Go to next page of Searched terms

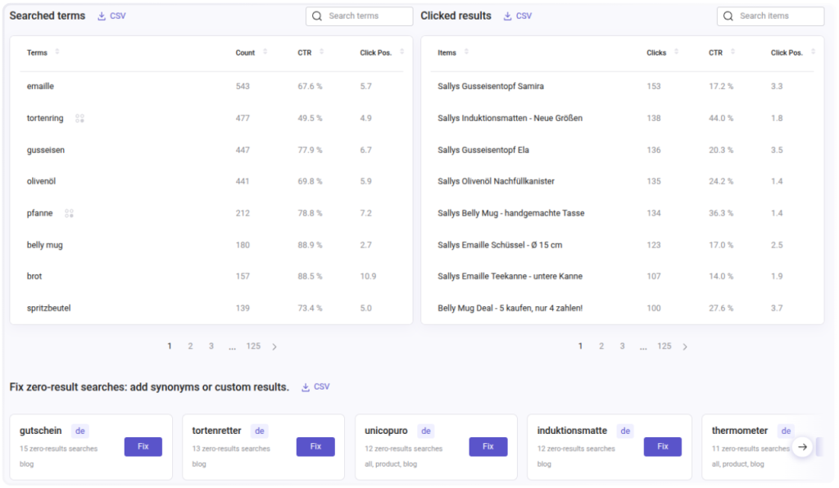[x=274, y=347]
